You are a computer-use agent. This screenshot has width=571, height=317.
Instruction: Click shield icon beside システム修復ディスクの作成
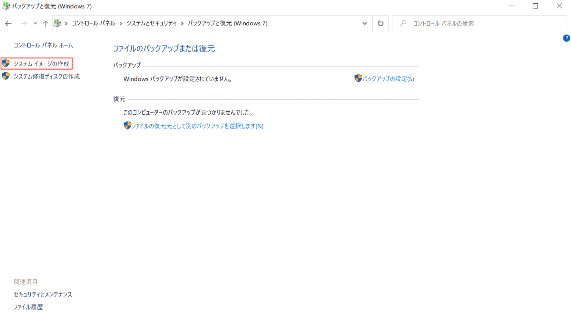tap(6, 76)
